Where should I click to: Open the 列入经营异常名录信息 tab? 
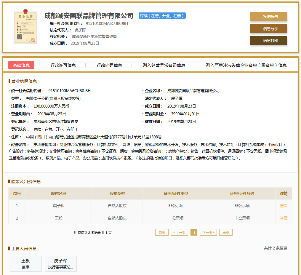tap(164, 65)
